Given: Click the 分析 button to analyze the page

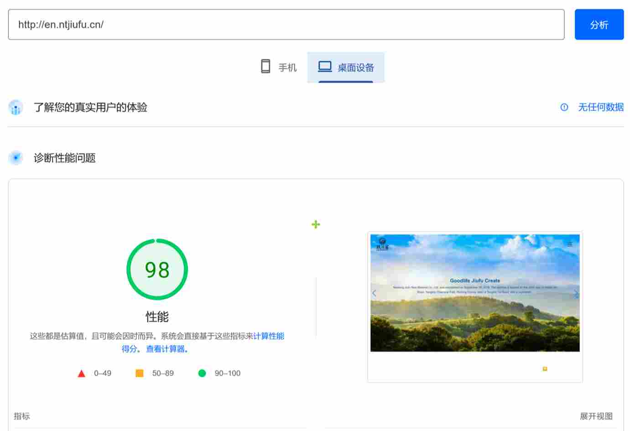Looking at the screenshot, I should (x=599, y=24).
